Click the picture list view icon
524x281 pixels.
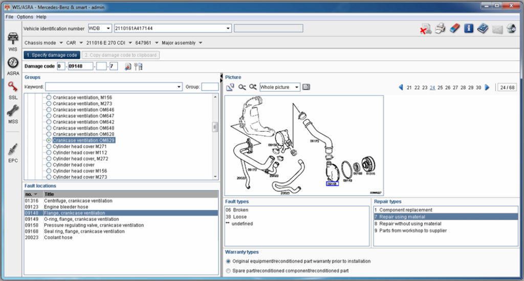tap(306, 87)
